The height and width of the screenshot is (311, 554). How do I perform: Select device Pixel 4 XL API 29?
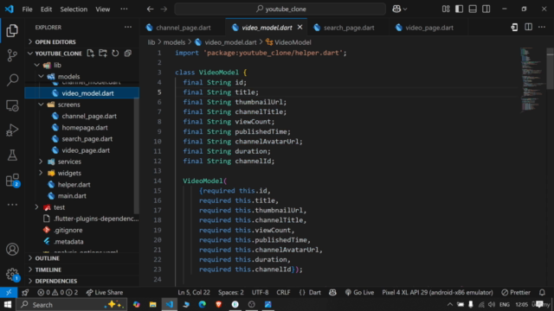click(437, 292)
